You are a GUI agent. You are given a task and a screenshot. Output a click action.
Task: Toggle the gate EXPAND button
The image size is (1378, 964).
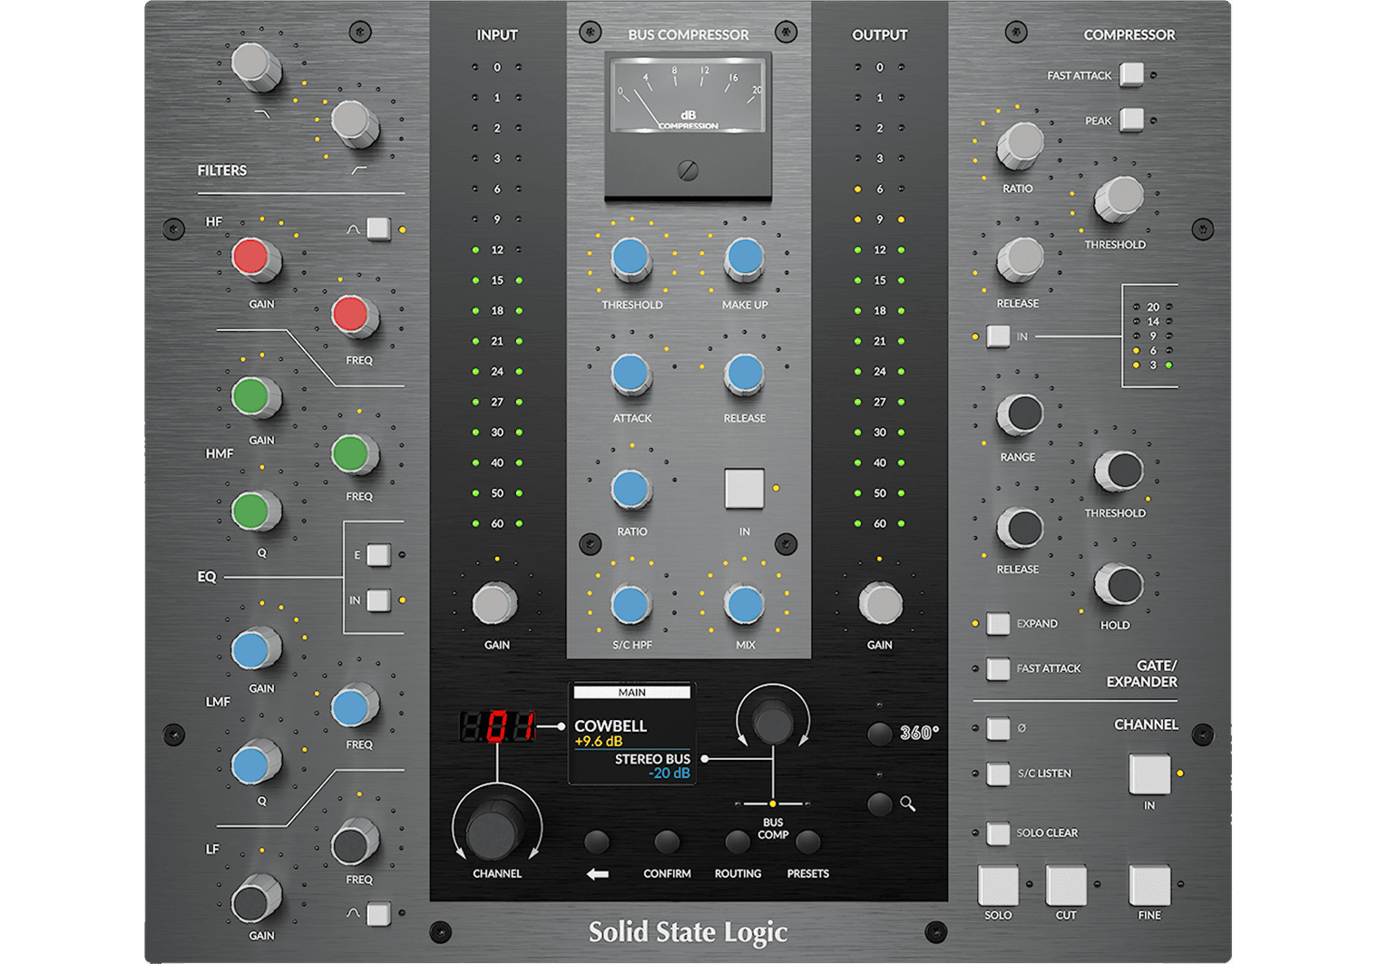pos(998,623)
